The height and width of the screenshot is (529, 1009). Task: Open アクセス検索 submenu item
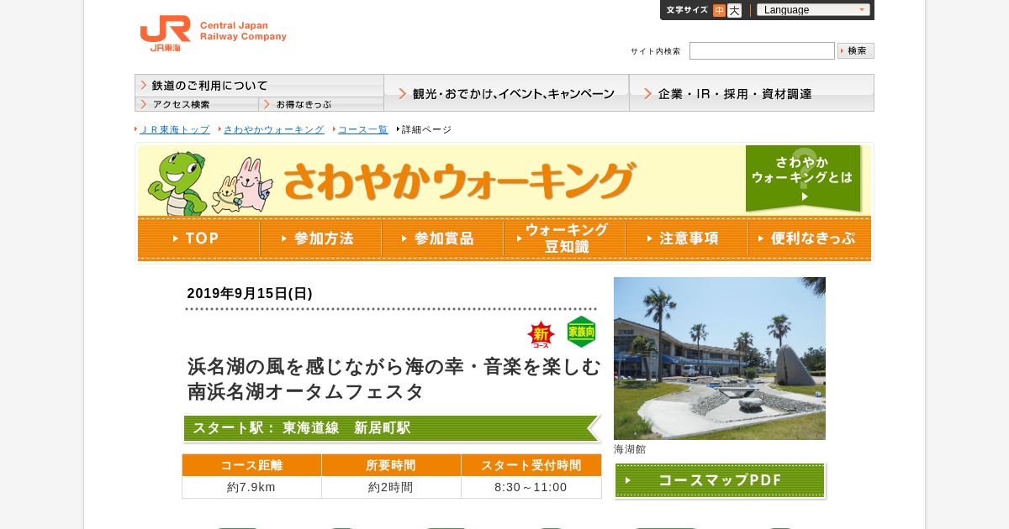(x=197, y=104)
